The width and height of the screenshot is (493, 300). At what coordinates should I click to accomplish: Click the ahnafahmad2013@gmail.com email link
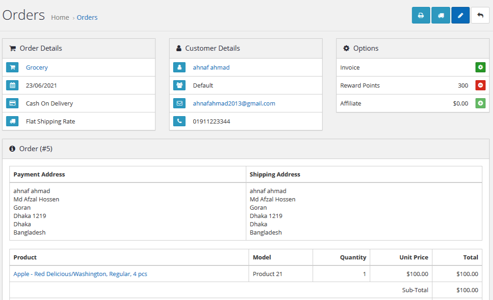coord(234,103)
